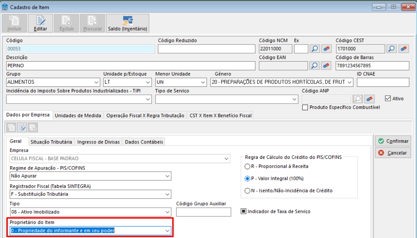Expand the Gênero dropdown
The height and width of the screenshot is (238, 417).
(x=350, y=82)
